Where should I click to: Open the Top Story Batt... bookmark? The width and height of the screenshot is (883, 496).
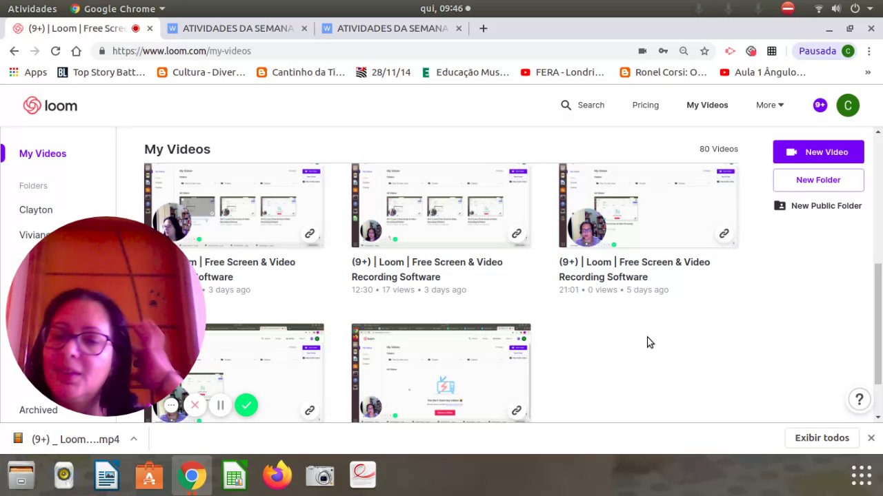101,72
